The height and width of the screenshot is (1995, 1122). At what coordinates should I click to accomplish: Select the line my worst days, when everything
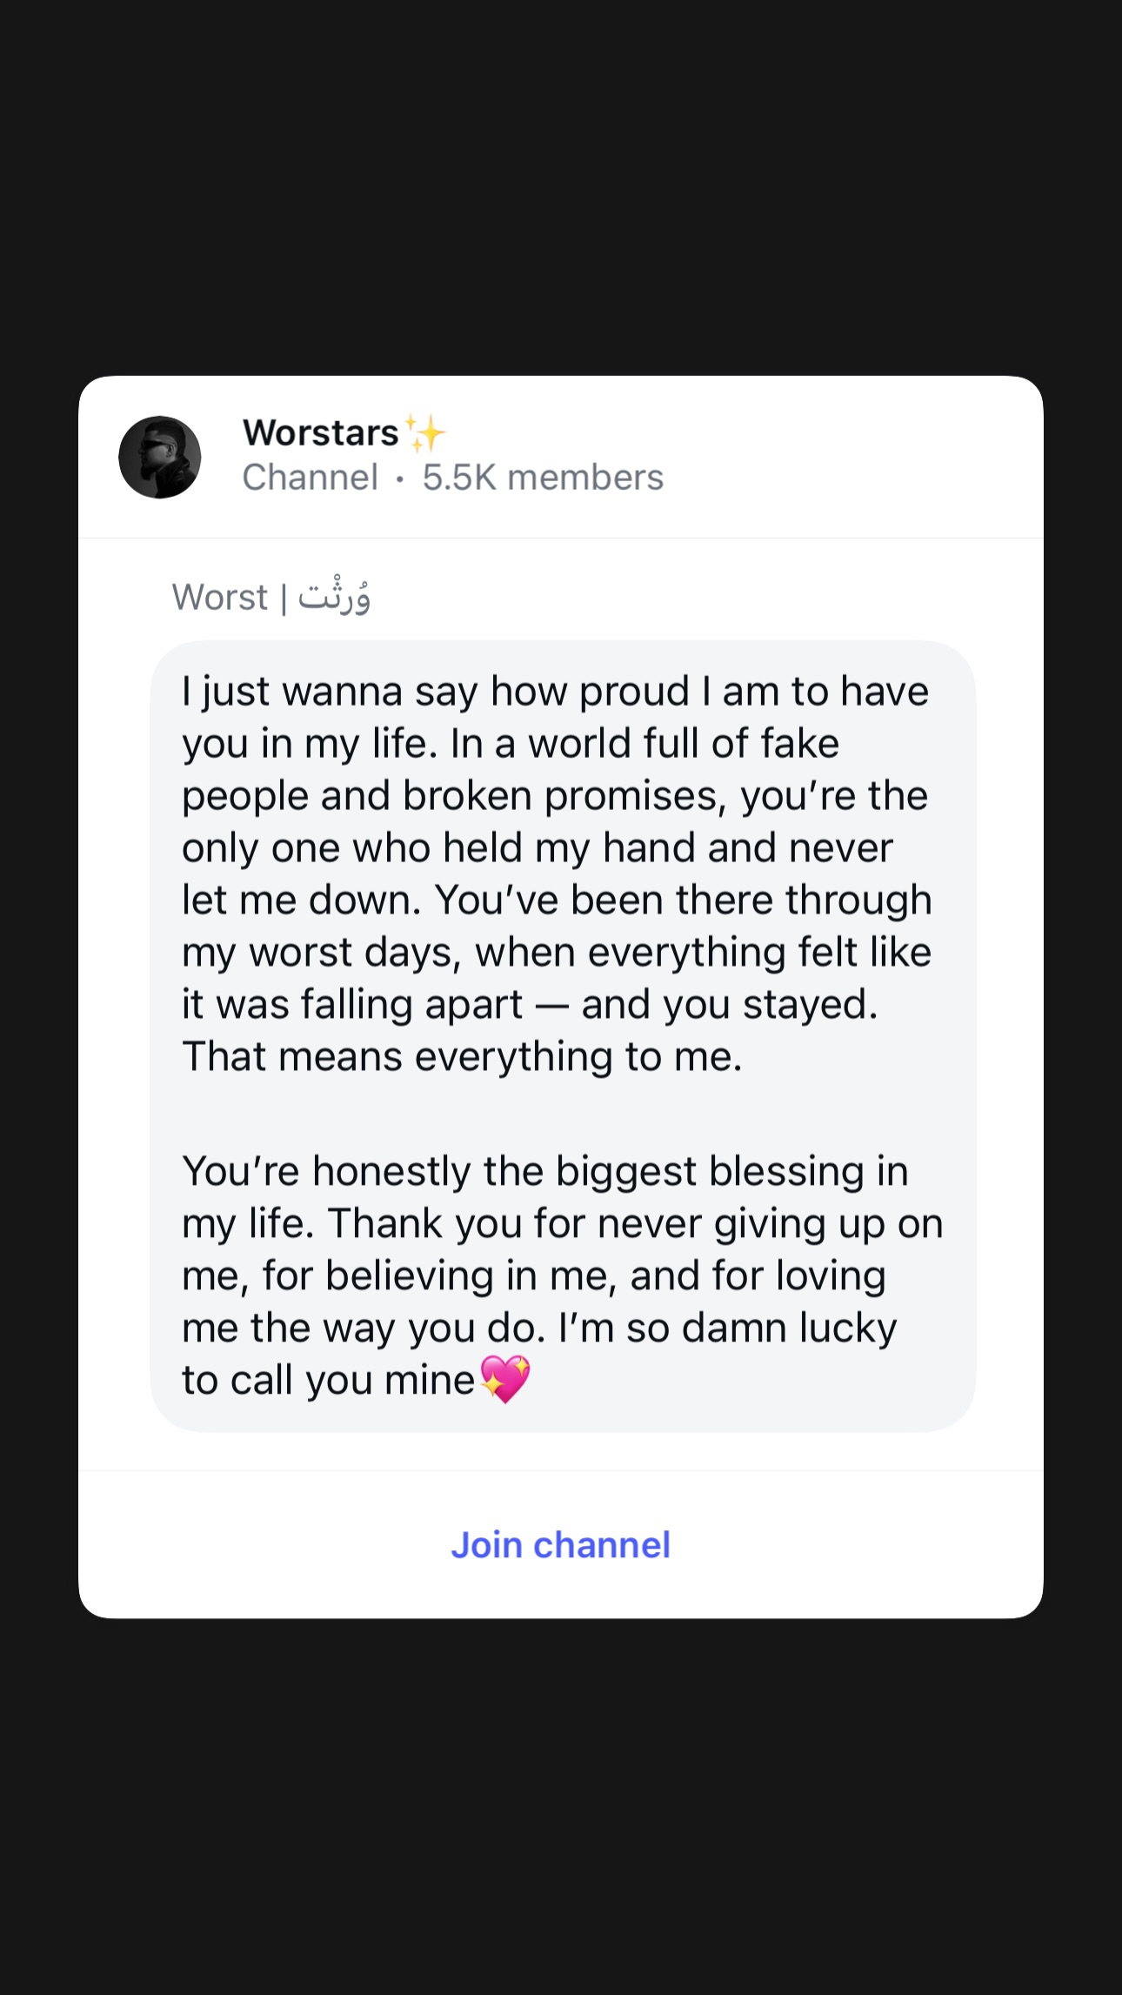557,954
